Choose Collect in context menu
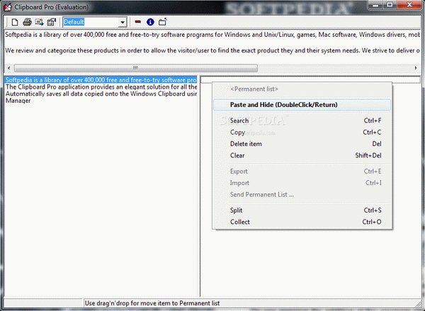Screen dimensions: 425x311 (302, 222)
